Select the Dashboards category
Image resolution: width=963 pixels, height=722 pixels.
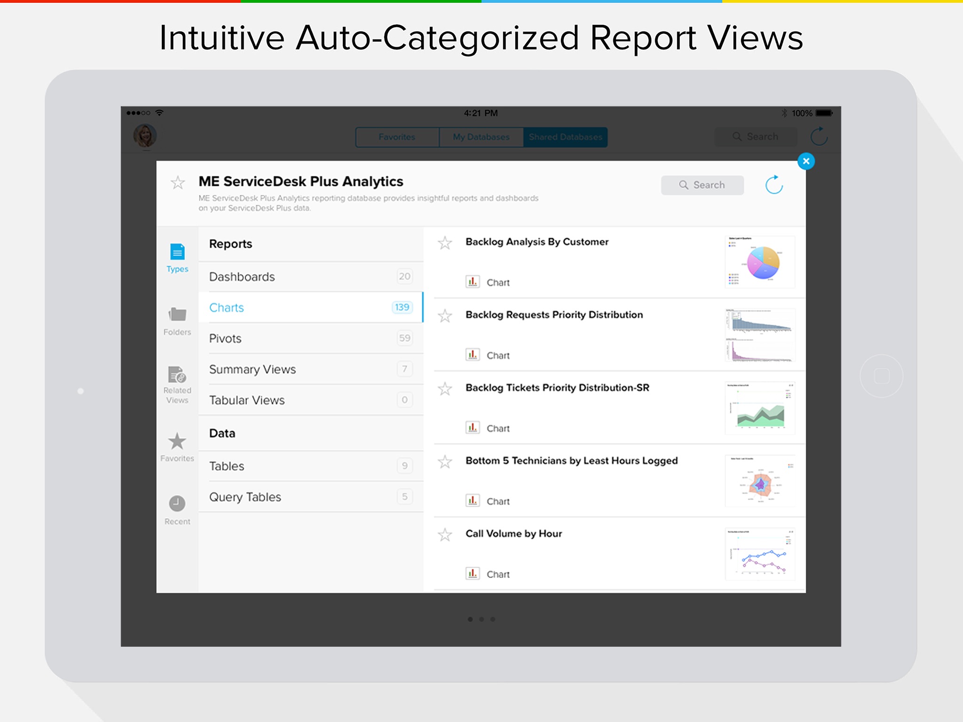(311, 277)
